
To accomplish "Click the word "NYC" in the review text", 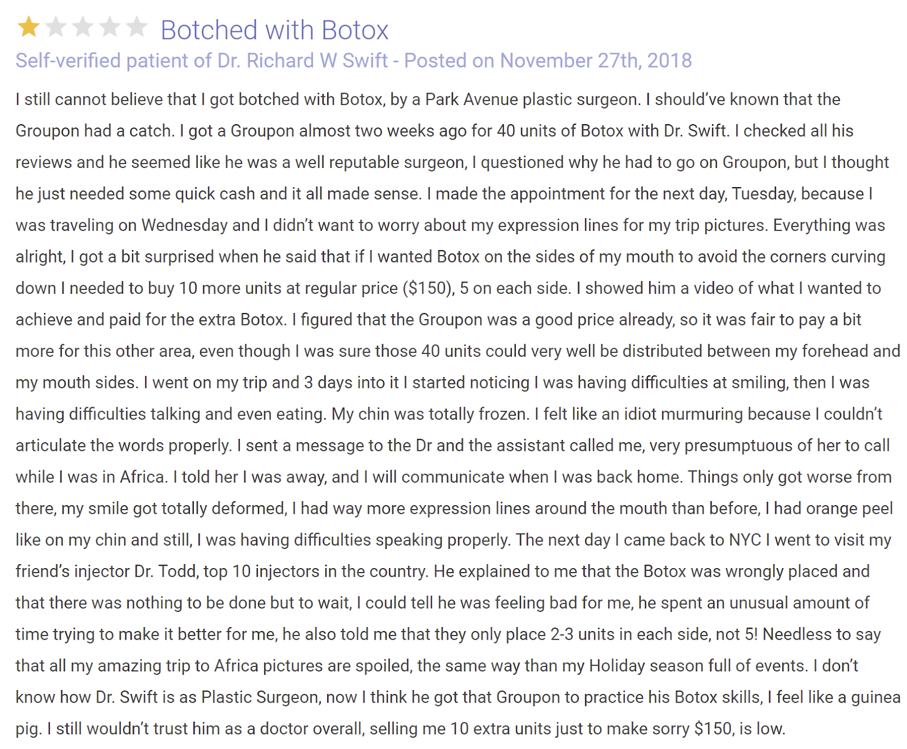I will coord(745,540).
